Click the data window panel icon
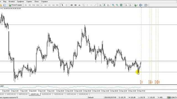177x99 pixels. pyautogui.click(x=5, y=5)
